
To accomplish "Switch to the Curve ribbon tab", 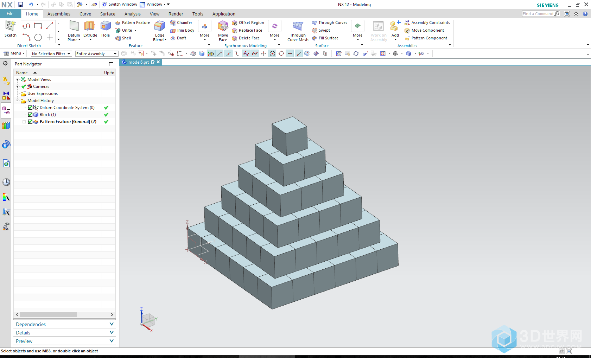I will [85, 14].
